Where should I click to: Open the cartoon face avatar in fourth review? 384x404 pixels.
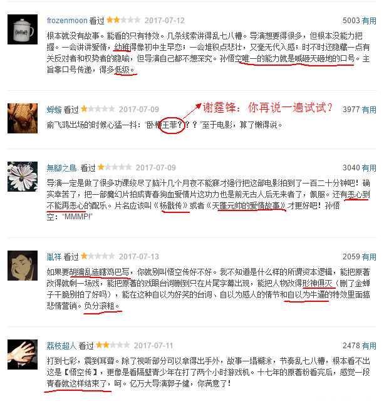click(x=23, y=266)
